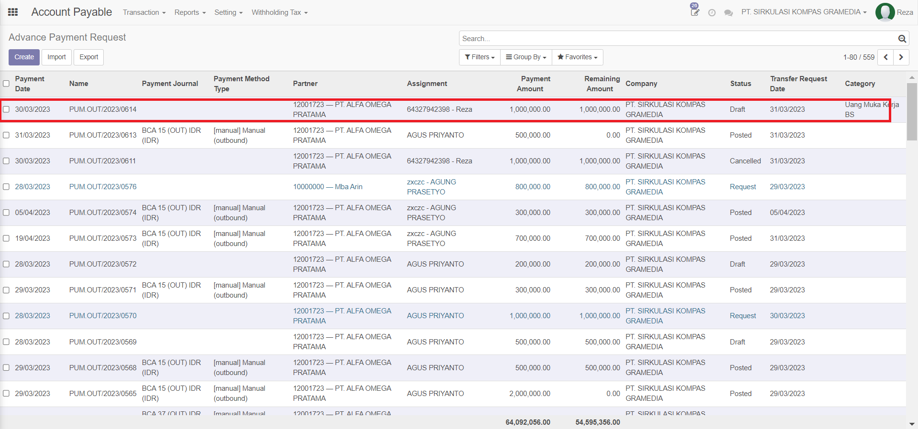Check the row PUM.OUT/2023/0571 checkbox
The width and height of the screenshot is (918, 429).
[x=6, y=290]
